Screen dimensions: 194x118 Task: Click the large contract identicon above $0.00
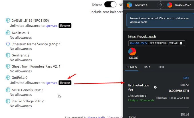132,51
